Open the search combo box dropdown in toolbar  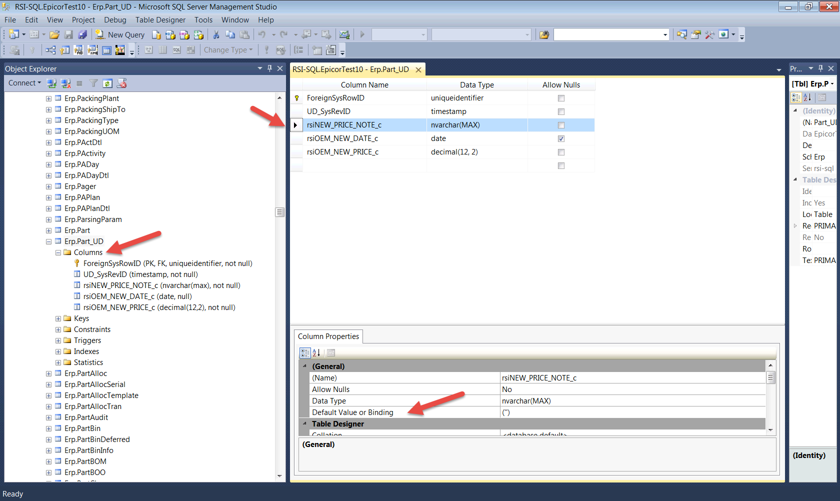click(x=665, y=34)
